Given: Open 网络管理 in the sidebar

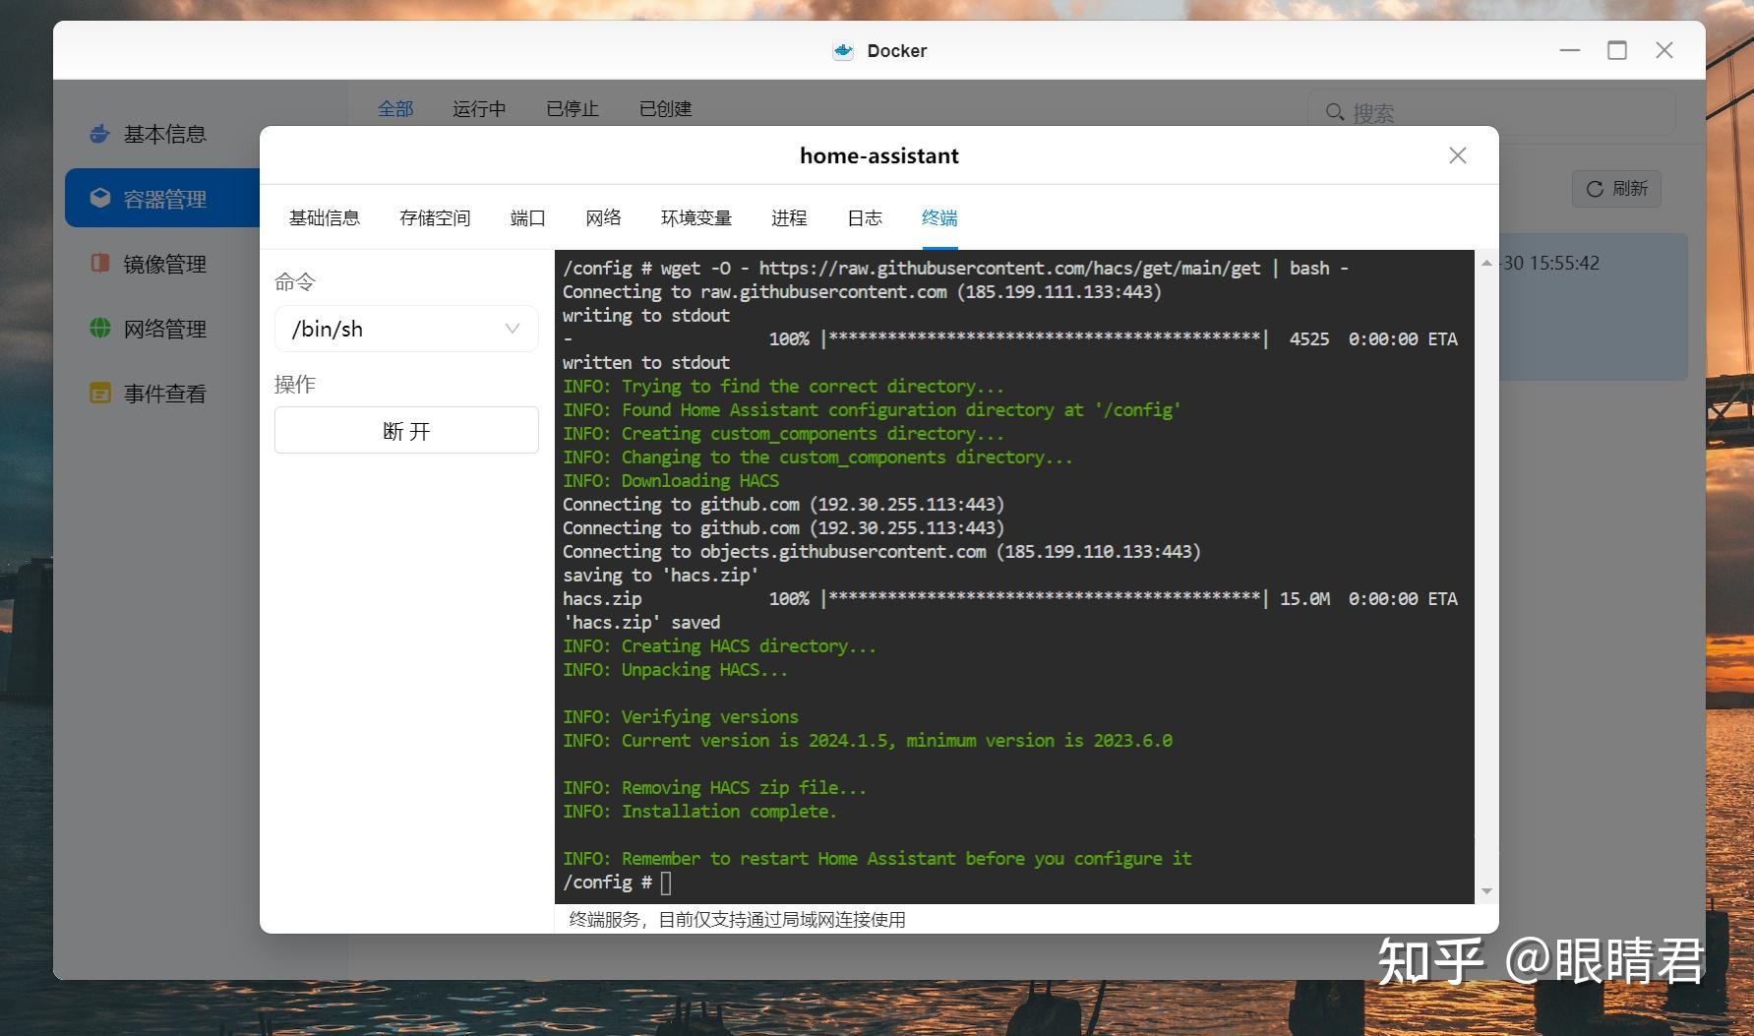Looking at the screenshot, I should (x=163, y=328).
